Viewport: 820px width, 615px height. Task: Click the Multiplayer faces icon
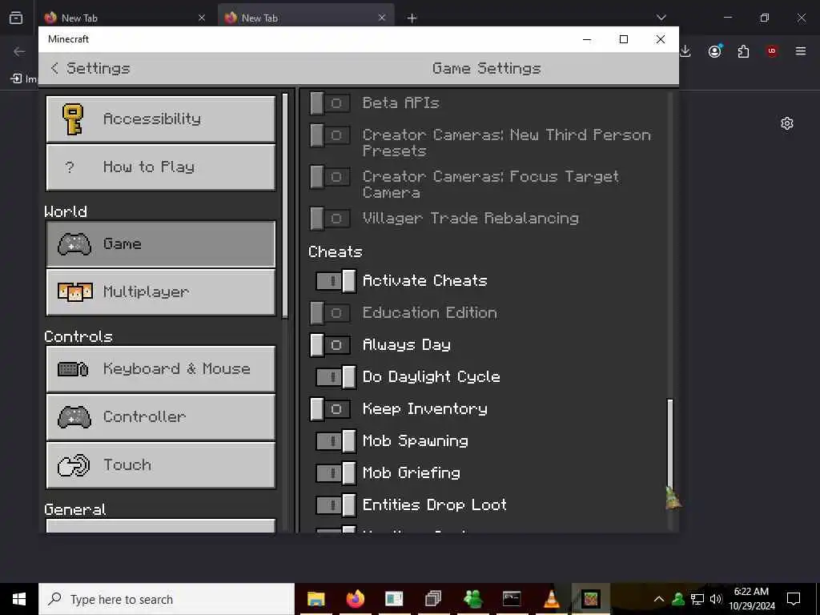pyautogui.click(x=74, y=291)
